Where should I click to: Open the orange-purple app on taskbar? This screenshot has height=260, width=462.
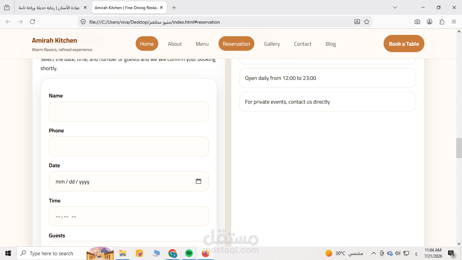point(139,253)
